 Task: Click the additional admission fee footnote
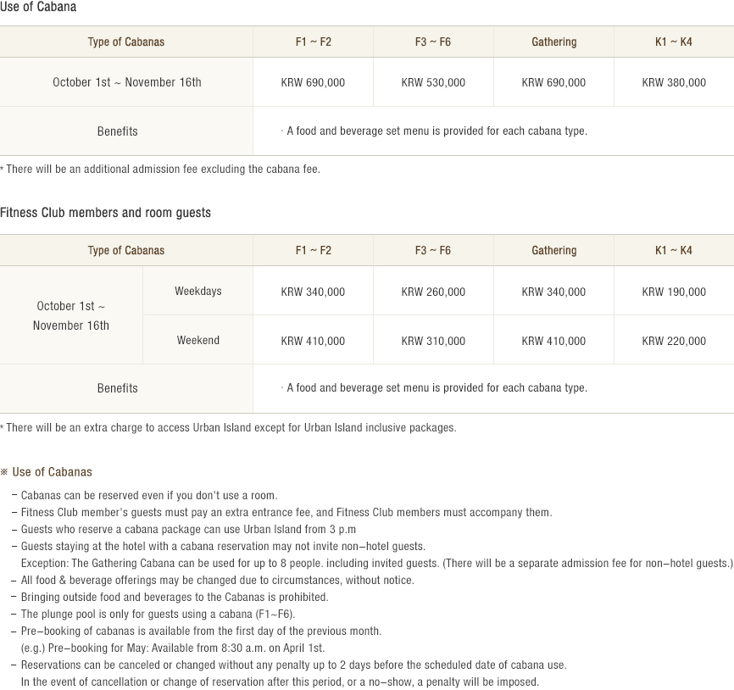(161, 169)
